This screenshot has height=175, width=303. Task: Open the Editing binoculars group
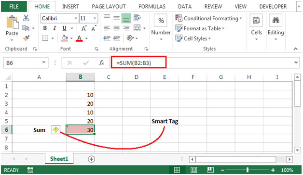click(276, 27)
